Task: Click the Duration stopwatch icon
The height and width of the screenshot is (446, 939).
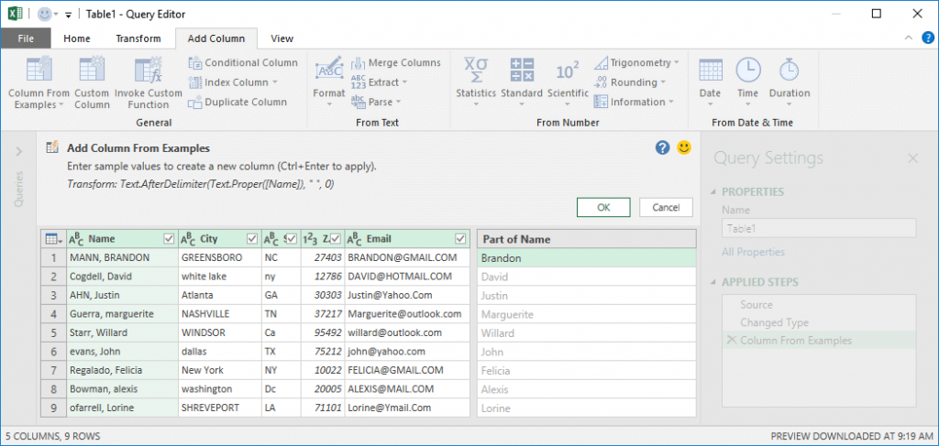Action: tap(789, 71)
